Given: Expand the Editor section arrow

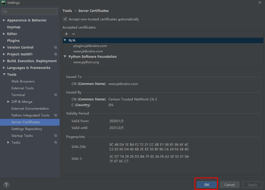Looking at the screenshot, I should point(4,34).
